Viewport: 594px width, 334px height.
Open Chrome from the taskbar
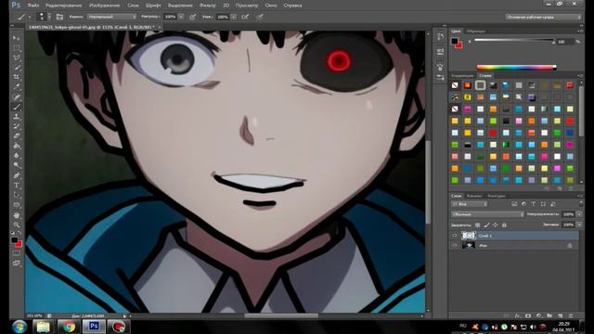click(69, 327)
